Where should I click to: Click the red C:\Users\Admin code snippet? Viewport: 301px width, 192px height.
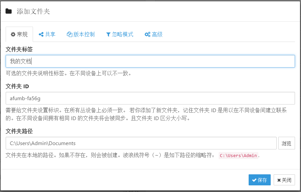(238, 155)
